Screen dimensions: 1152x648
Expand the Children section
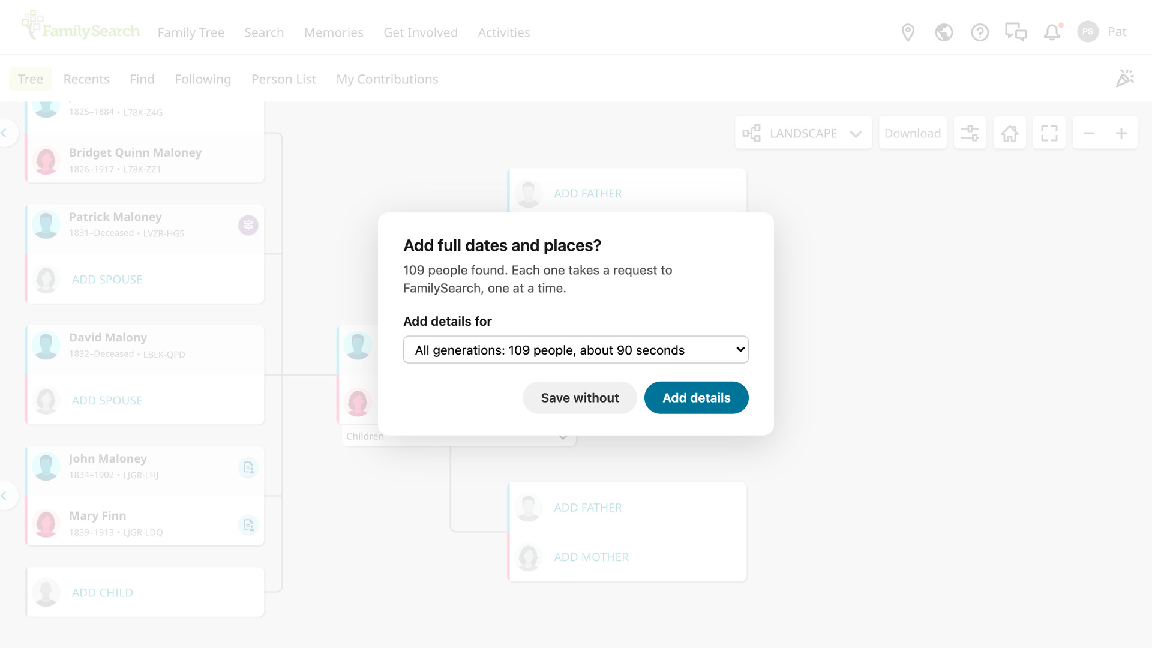pos(458,436)
